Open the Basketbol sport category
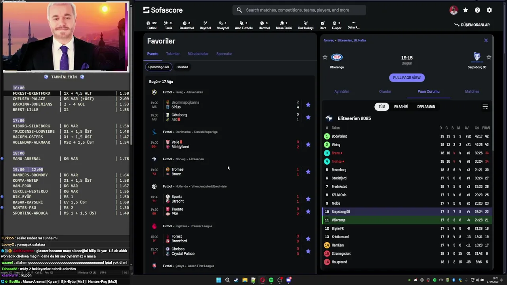507x285 pixels. click(187, 25)
